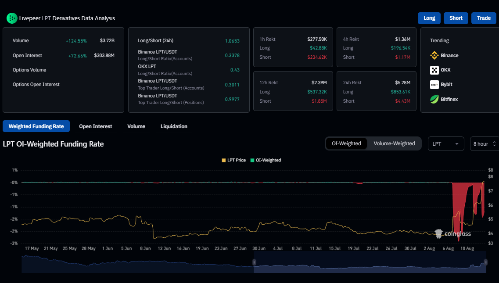Switch to the Open Interest tab
The width and height of the screenshot is (499, 283).
[x=95, y=126]
